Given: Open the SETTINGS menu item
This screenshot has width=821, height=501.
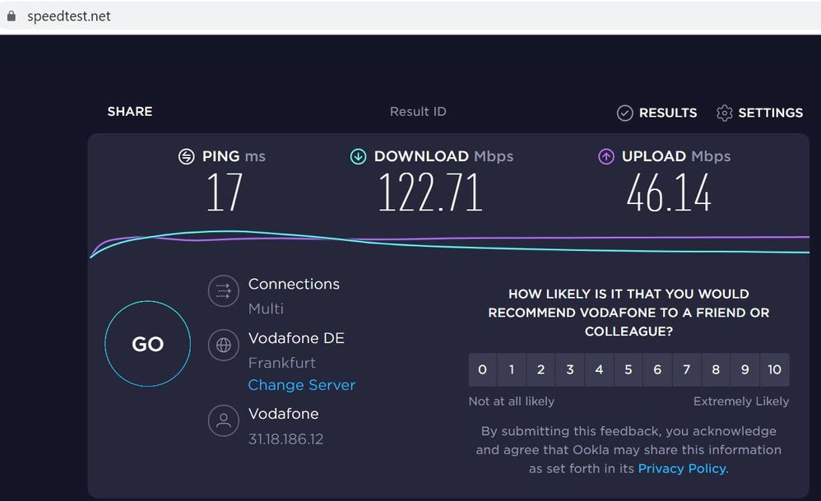Looking at the screenshot, I should pyautogui.click(x=770, y=113).
